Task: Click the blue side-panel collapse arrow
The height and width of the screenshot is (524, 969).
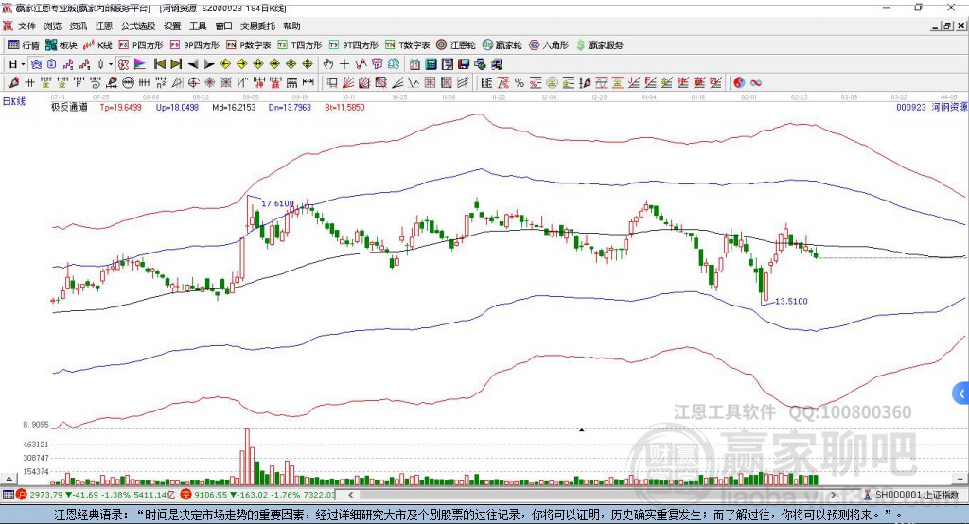Action: [x=961, y=393]
